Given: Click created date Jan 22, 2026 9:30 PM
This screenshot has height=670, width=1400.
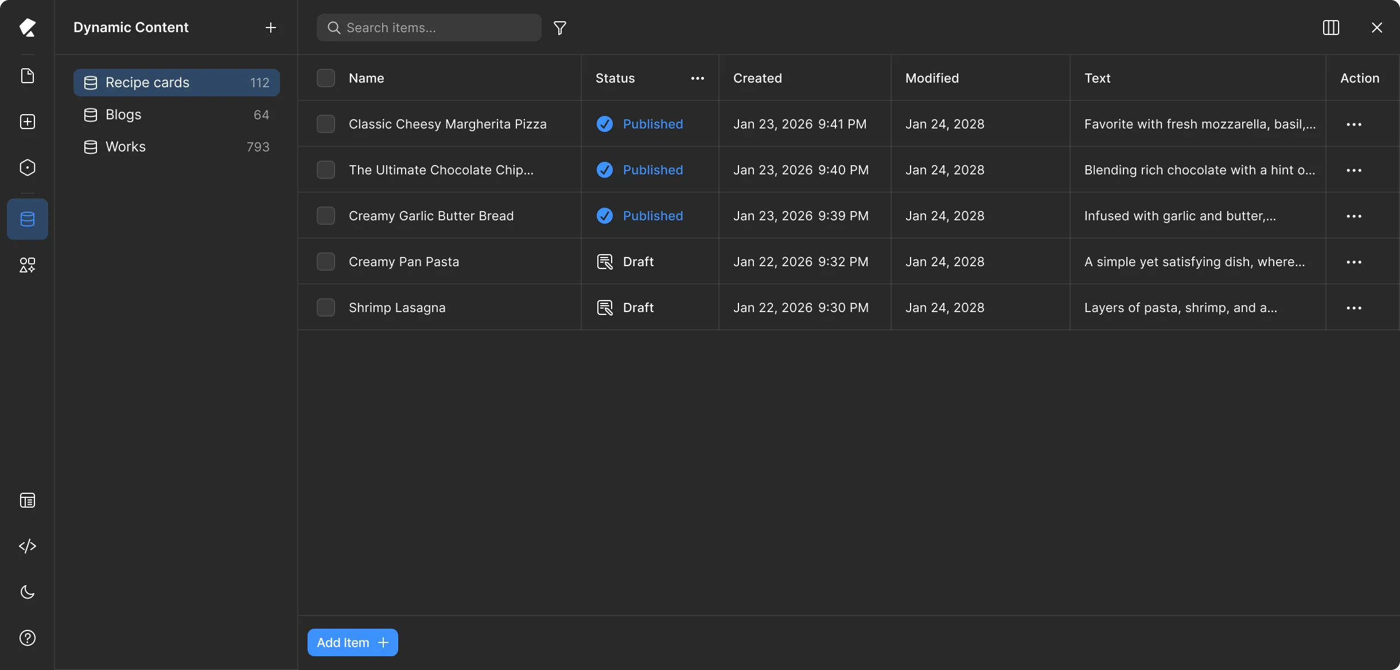Looking at the screenshot, I should (x=801, y=307).
